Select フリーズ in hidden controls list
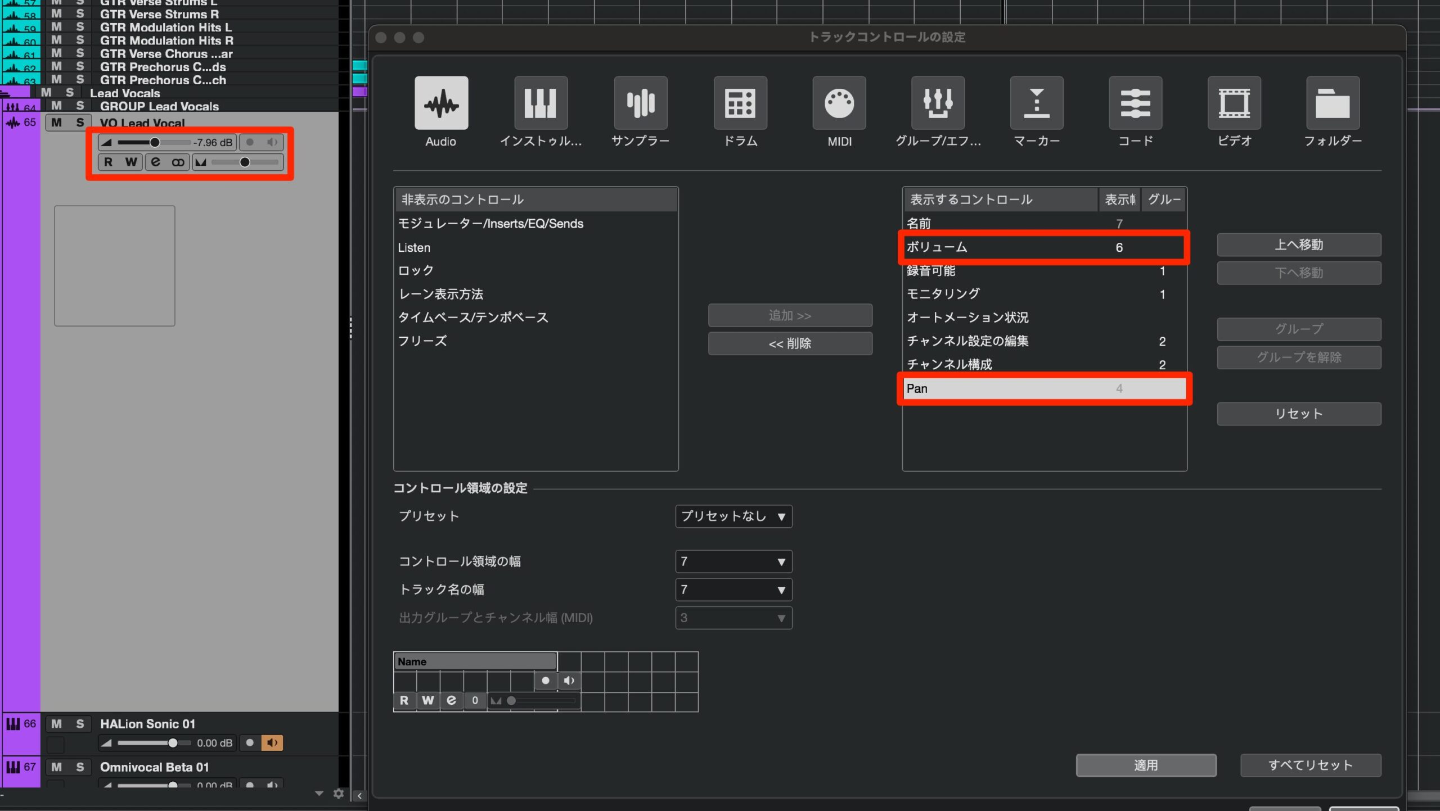Screen dimensions: 1440x811 click(x=422, y=341)
